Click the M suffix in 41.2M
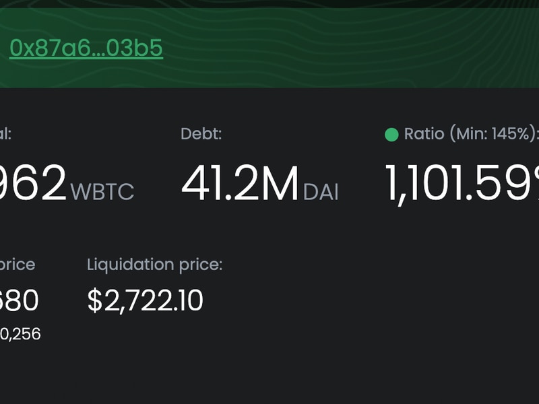 click(280, 183)
